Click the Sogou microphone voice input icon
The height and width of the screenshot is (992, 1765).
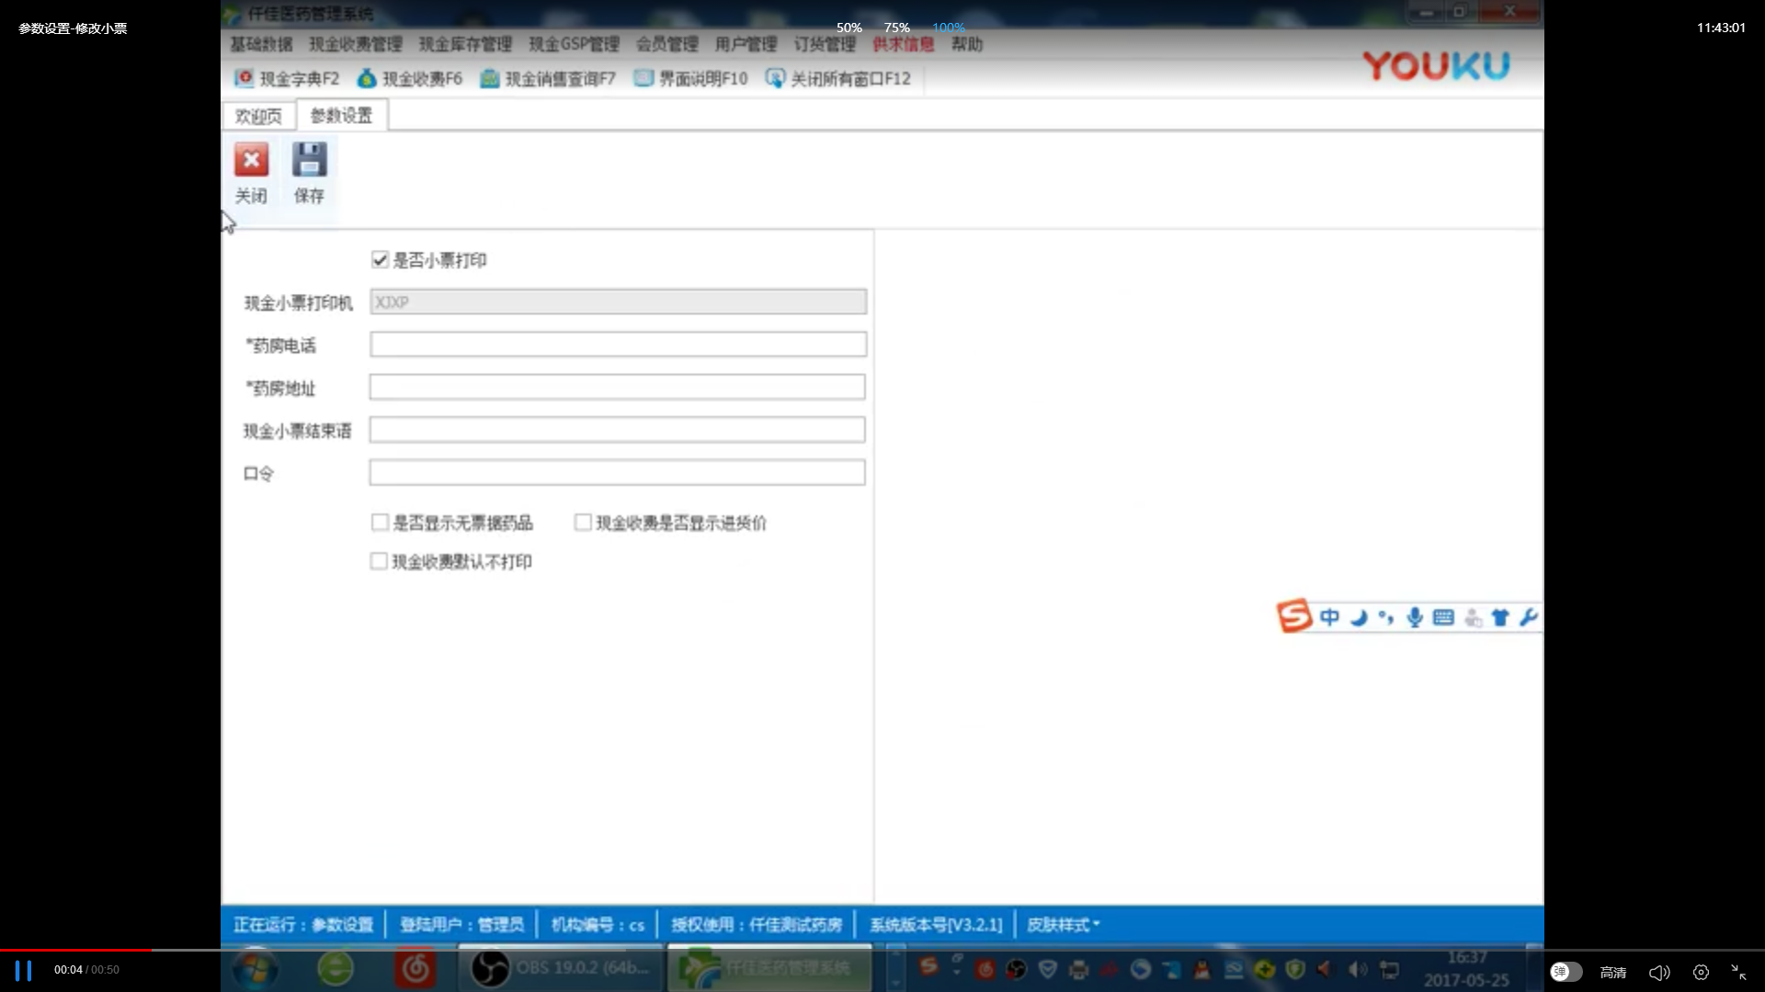pyautogui.click(x=1415, y=617)
